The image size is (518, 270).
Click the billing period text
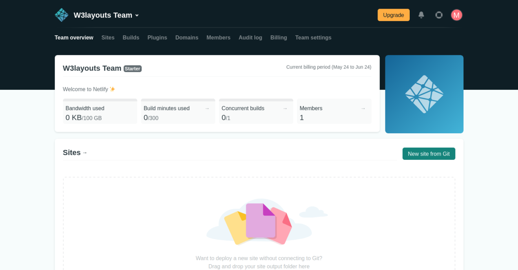329,67
